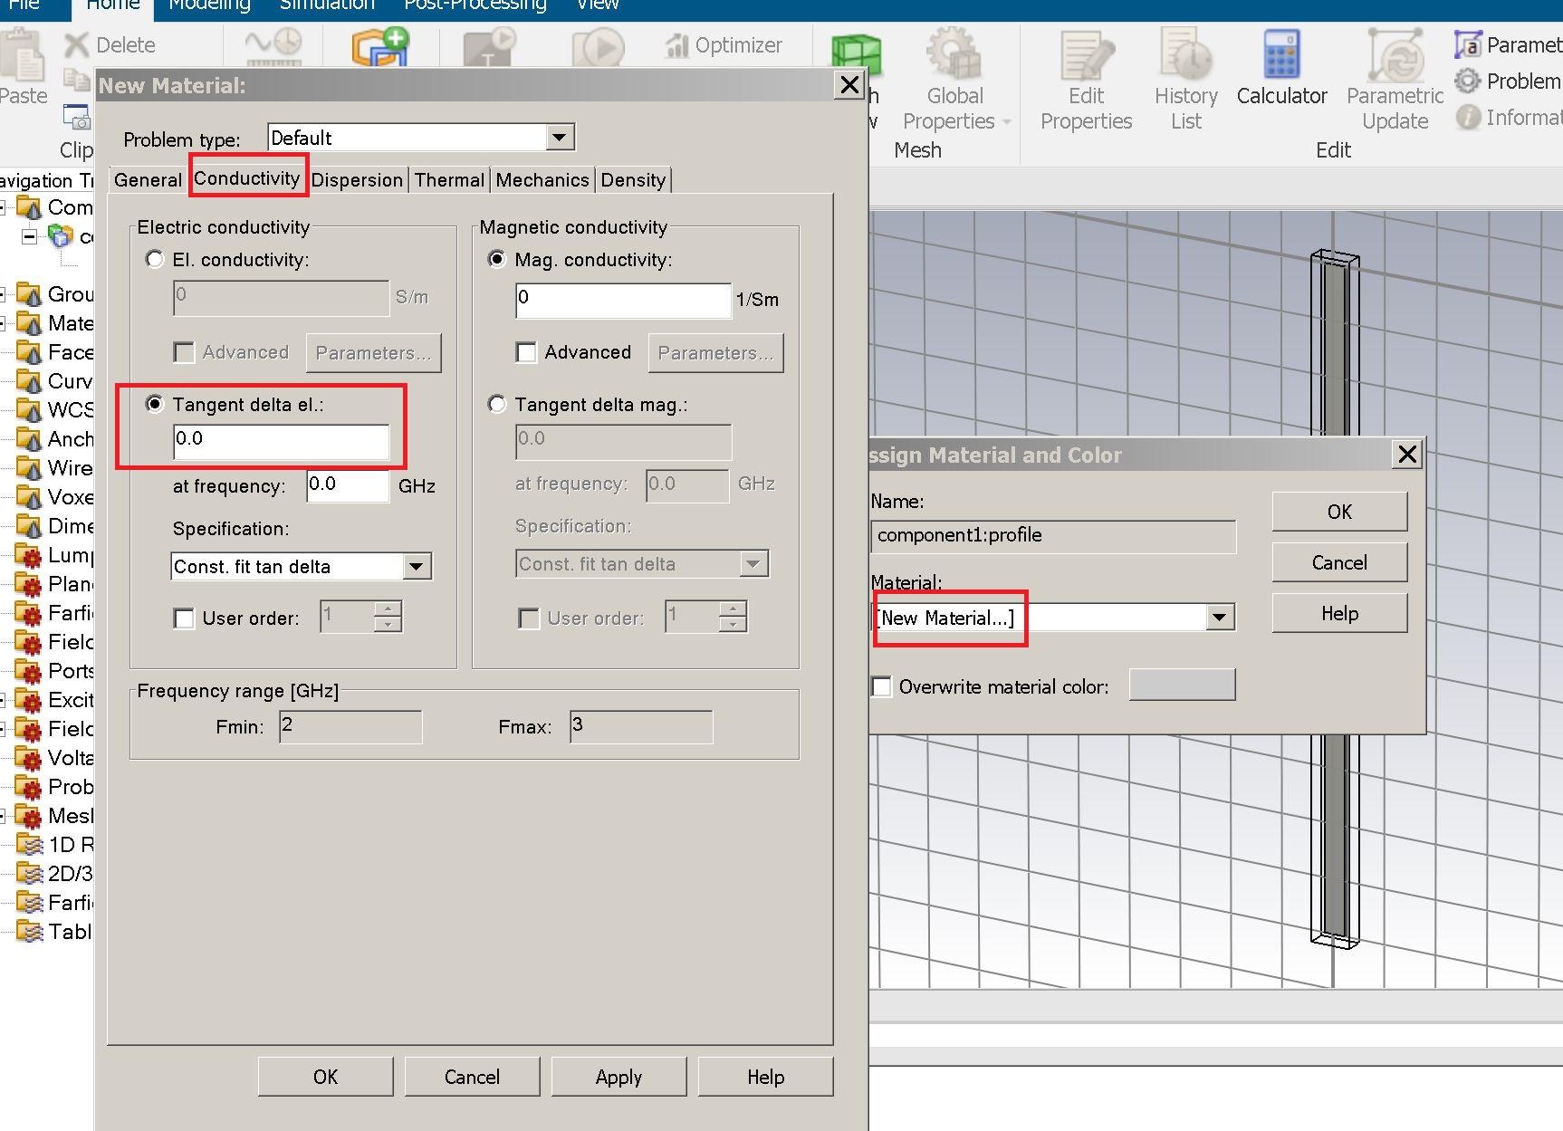This screenshot has height=1131, width=1563.
Task: Check the Overwrite material color box
Action: point(881,686)
